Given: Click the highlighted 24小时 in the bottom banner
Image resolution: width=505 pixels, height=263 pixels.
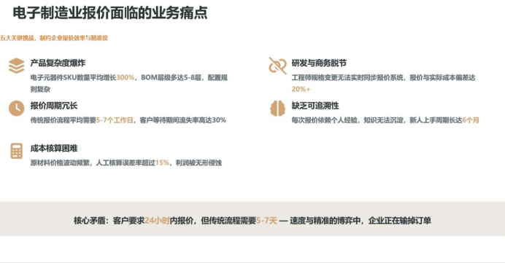Looking at the screenshot, I should (157, 221).
